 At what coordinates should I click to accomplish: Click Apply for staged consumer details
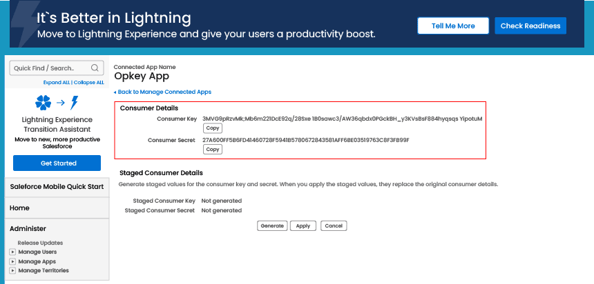point(303,225)
